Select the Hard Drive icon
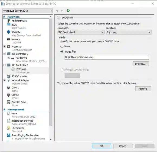157x152 pixels. pyautogui.click(x=12, y=58)
